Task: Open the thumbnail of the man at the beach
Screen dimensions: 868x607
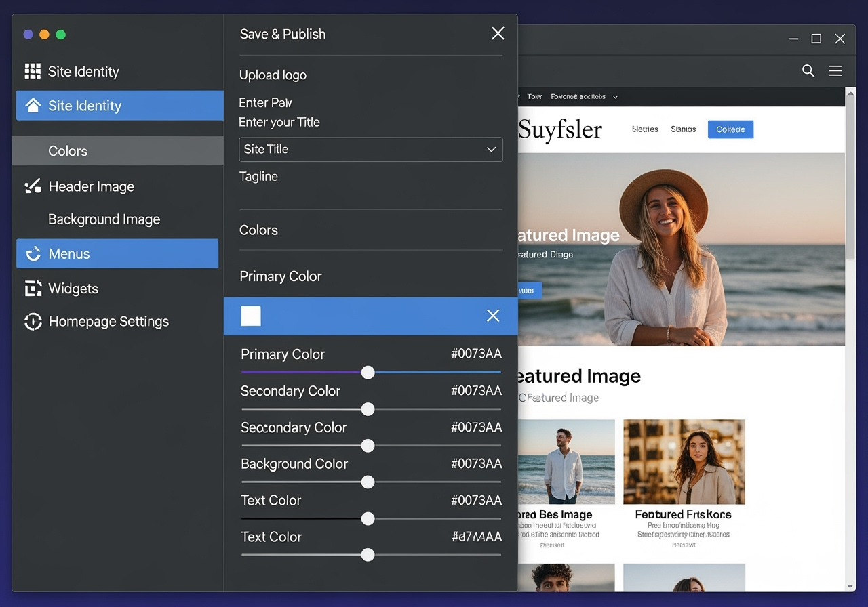Action: (x=567, y=462)
